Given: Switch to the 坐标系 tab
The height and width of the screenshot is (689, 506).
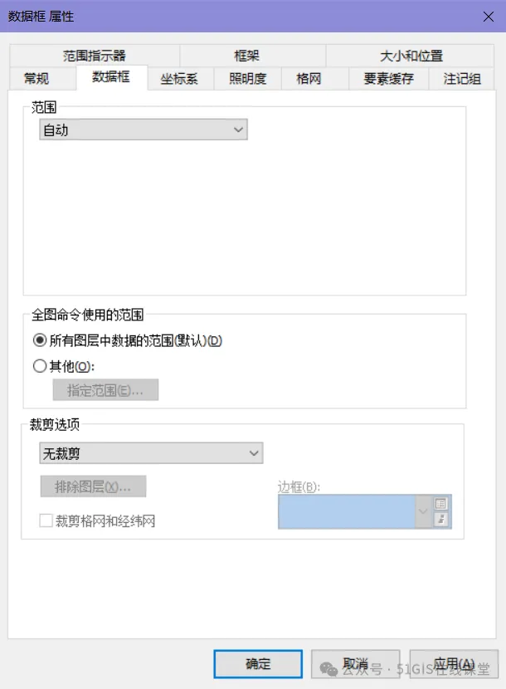Looking at the screenshot, I should point(180,79).
